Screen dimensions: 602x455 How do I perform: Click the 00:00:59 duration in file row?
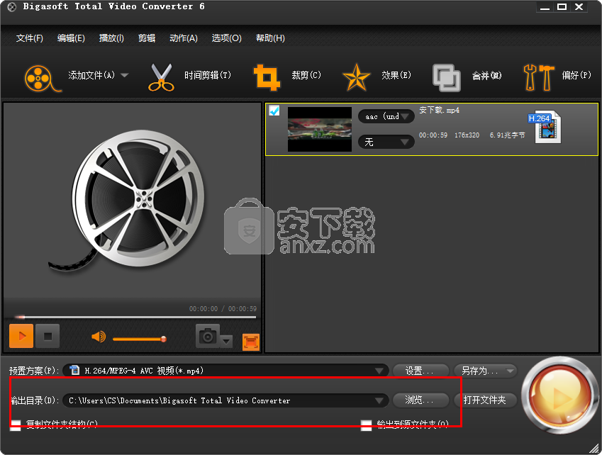[433, 135]
